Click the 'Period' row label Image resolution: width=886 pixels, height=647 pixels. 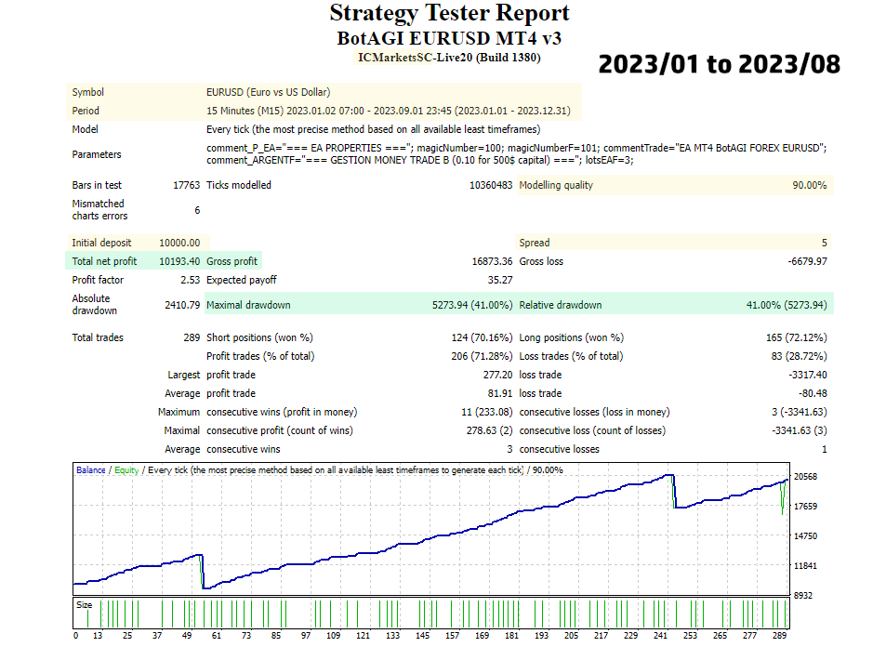[86, 111]
